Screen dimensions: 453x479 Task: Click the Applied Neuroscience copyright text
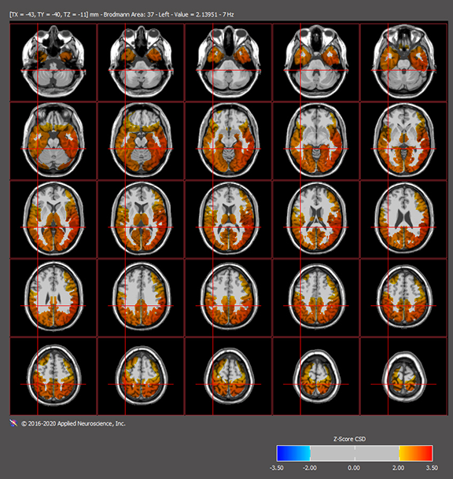click(x=73, y=423)
